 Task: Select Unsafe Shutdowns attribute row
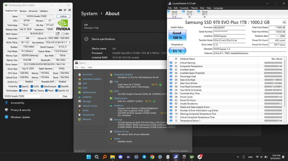point(226,104)
